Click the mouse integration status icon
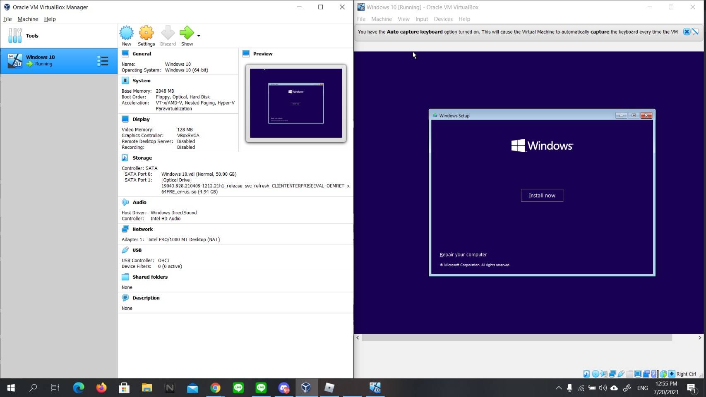This screenshot has height=397, width=706. tap(663, 374)
